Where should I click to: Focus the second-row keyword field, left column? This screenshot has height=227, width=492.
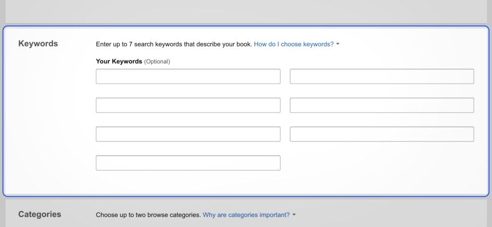point(188,105)
